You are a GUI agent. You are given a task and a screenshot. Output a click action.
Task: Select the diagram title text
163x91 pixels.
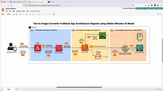point(84,24)
